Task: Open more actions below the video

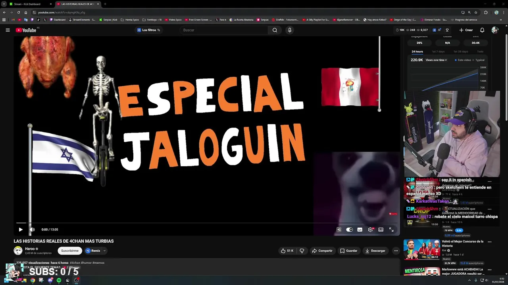Action: (x=396, y=251)
